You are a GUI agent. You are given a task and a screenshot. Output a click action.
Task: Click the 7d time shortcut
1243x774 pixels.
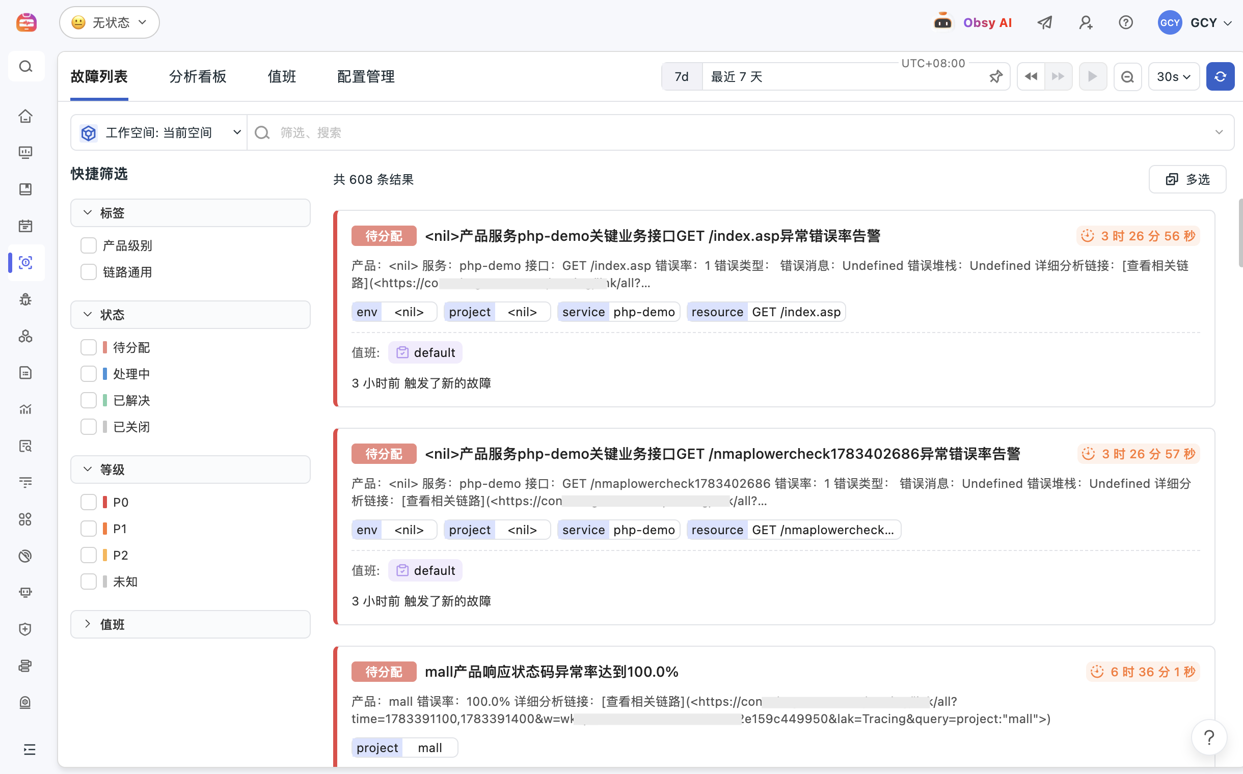coord(682,77)
